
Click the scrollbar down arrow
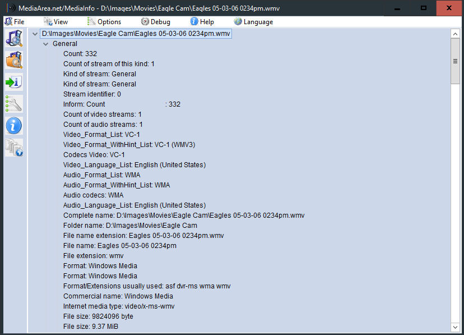pyautogui.click(x=455, y=327)
